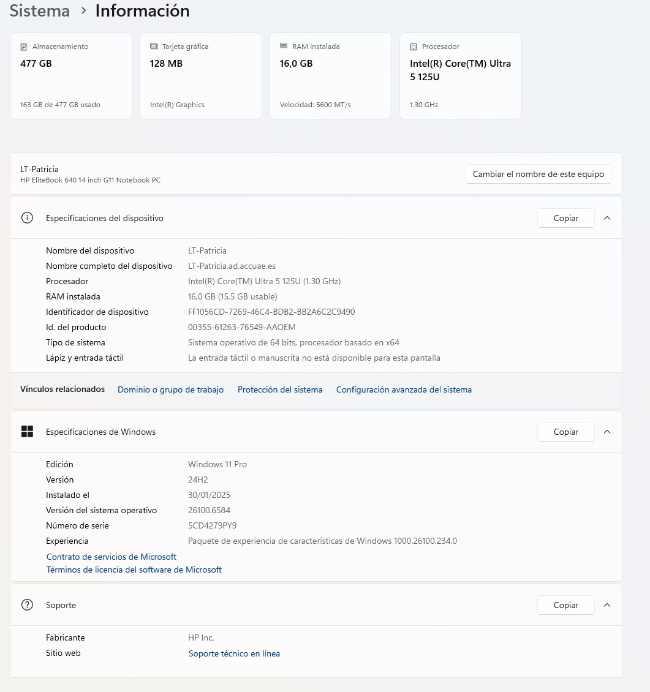Viewport: 650px width, 692px height.
Task: Click the info icon beside Especificaciones del dispositivo
Action: pos(27,218)
